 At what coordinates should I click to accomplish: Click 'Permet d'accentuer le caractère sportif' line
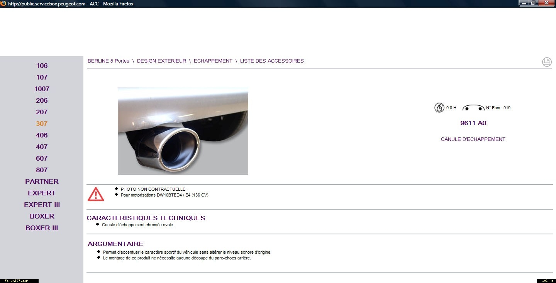tap(187, 252)
